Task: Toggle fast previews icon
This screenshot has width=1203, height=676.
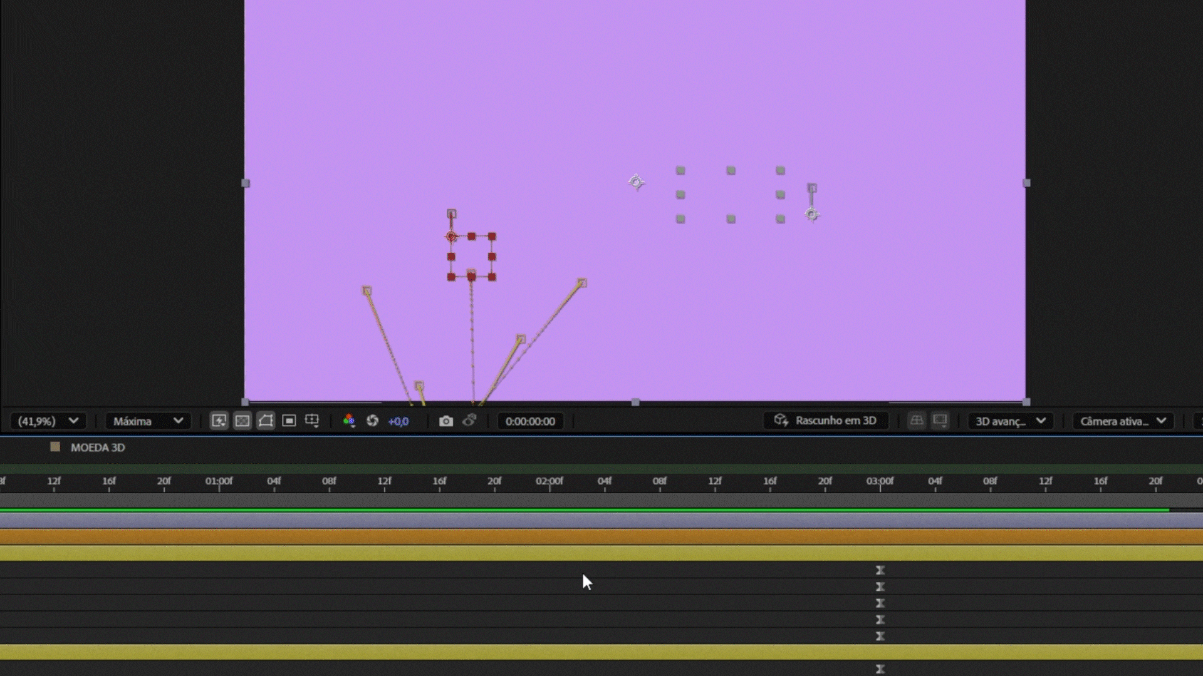Action: pyautogui.click(x=219, y=421)
